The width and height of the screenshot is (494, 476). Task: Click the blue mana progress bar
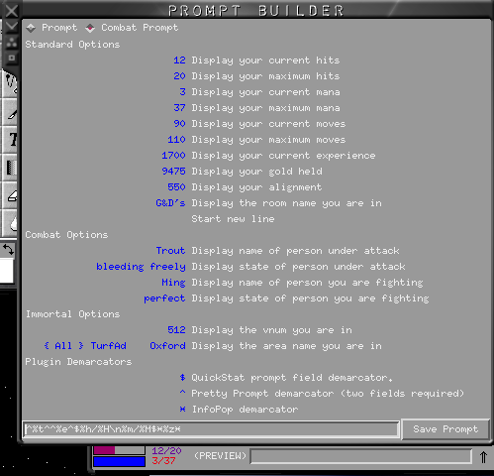point(119,461)
